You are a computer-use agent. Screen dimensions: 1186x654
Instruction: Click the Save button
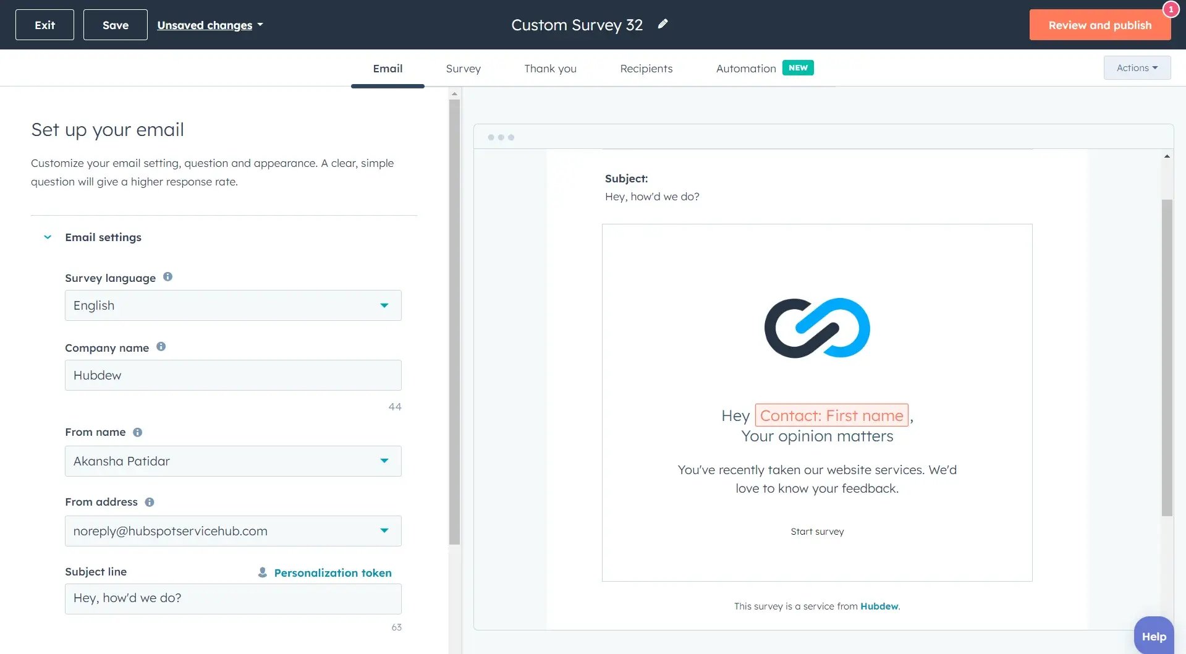(116, 25)
